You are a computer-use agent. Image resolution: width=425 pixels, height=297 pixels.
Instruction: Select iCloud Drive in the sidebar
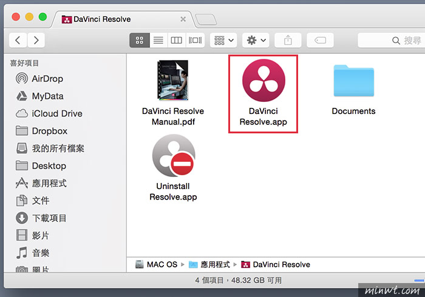[x=49, y=113]
